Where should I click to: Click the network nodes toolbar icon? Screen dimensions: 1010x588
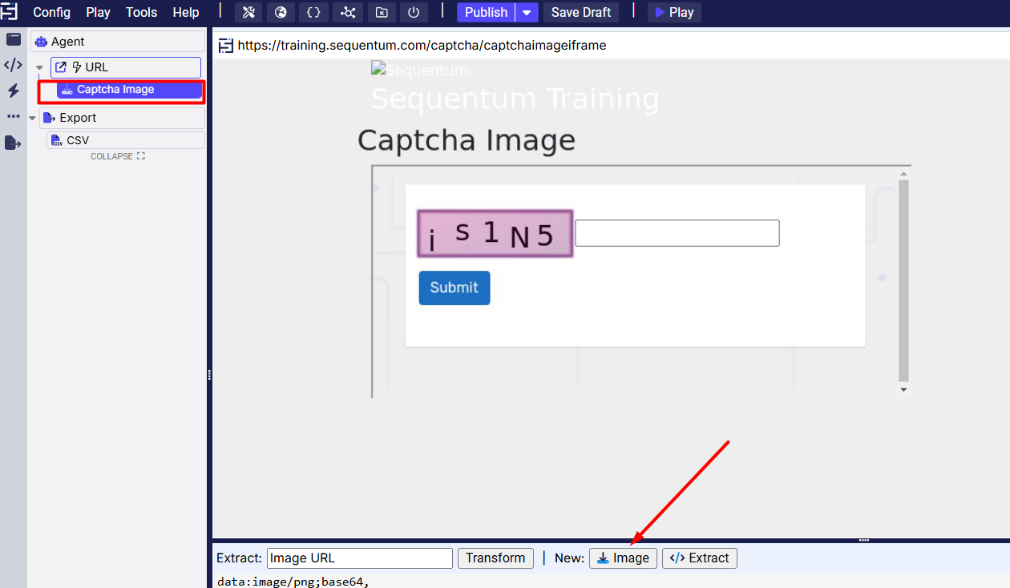point(348,12)
